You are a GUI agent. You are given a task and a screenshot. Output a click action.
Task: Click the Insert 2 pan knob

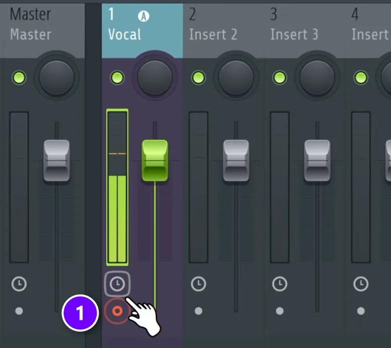236,78
